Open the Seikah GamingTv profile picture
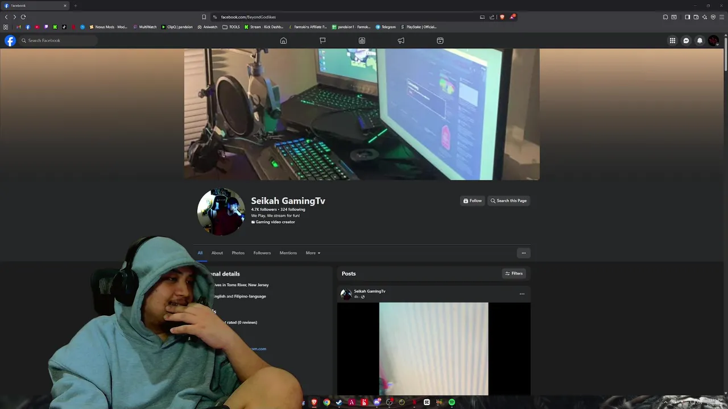The image size is (728, 409). pyautogui.click(x=221, y=211)
